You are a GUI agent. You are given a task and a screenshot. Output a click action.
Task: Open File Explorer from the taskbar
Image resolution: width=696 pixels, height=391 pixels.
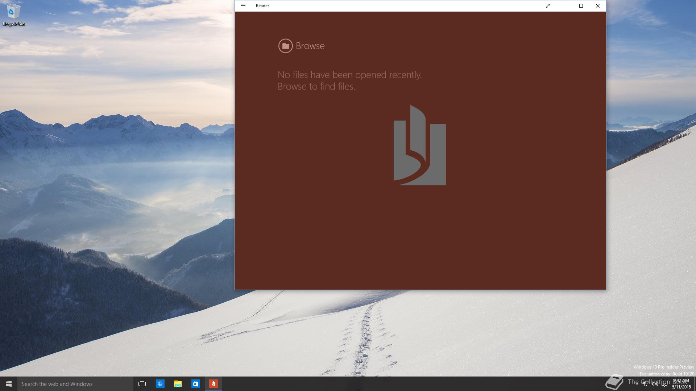(x=178, y=384)
